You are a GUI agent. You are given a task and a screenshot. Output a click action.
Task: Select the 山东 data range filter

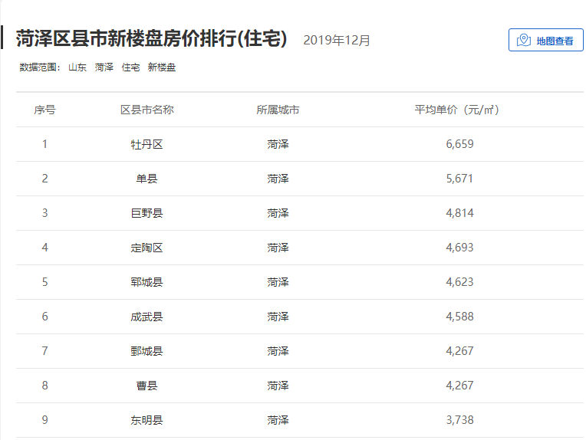77,67
